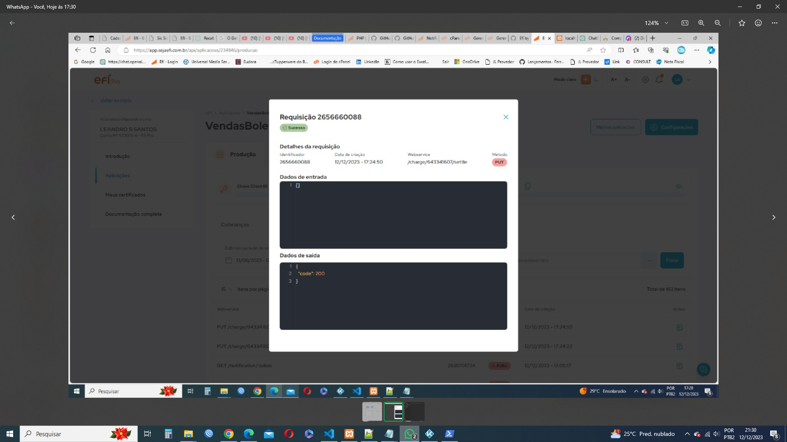Open the Nota Fiscal bookmark
This screenshot has width=787, height=442.
(671, 62)
